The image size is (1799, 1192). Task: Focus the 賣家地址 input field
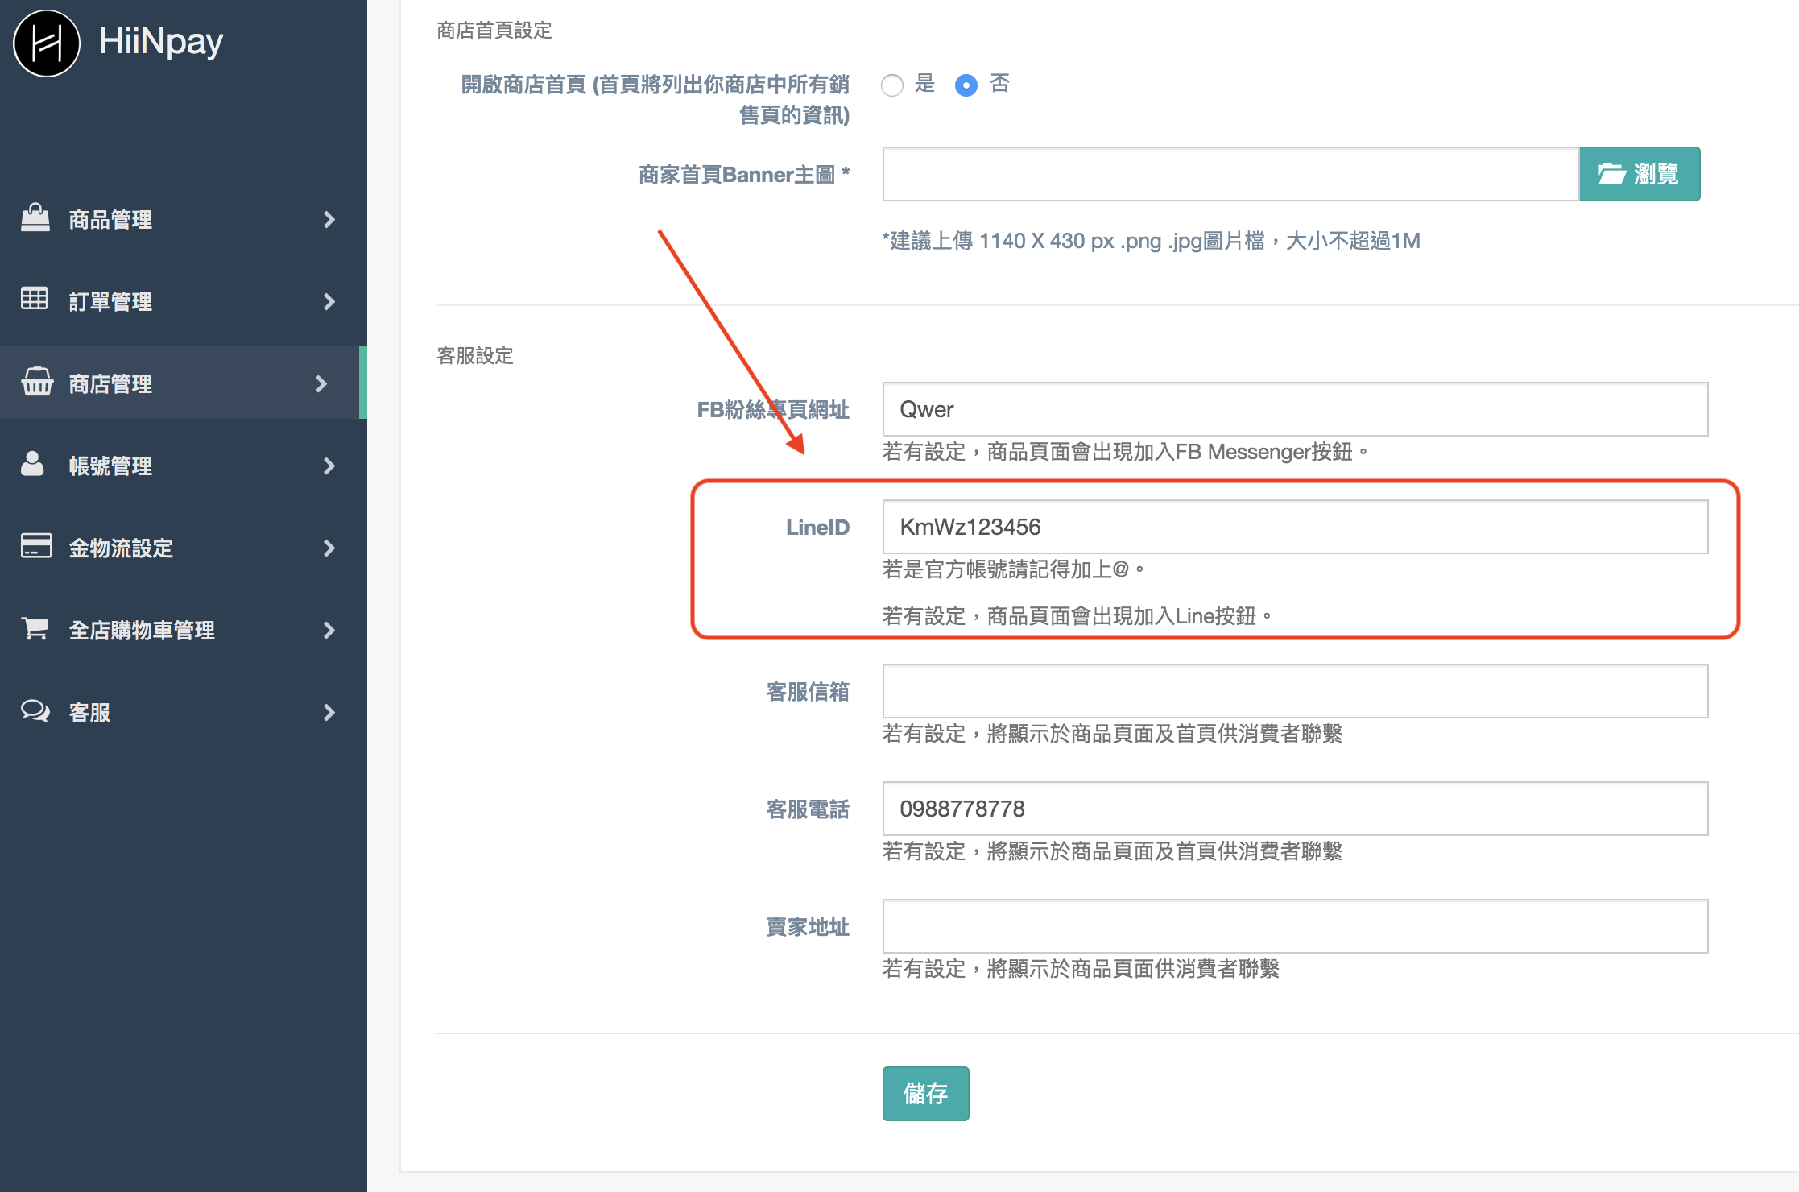click(x=1295, y=926)
